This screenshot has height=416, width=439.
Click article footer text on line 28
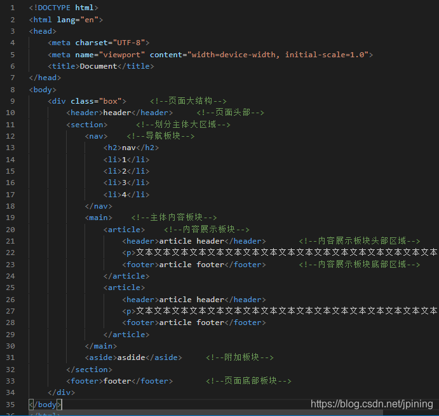point(191,322)
